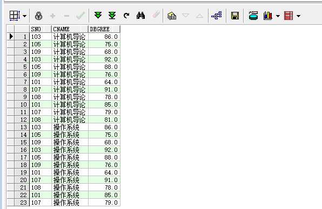Click CNAME 操作系统 in row 13
The width and height of the screenshot is (322, 209).
(70, 127)
